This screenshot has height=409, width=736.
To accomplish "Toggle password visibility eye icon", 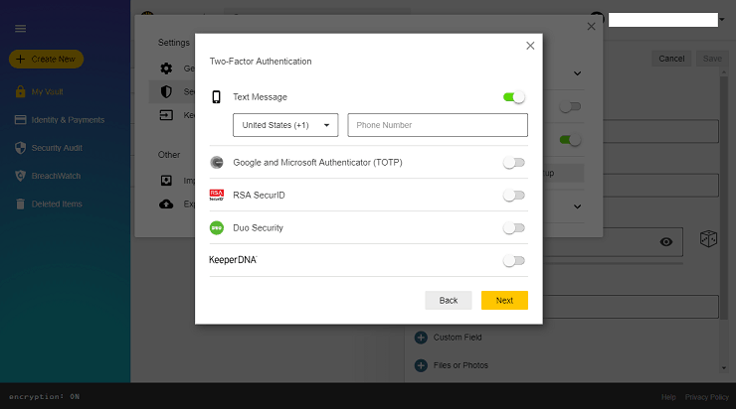I will 666,241.
